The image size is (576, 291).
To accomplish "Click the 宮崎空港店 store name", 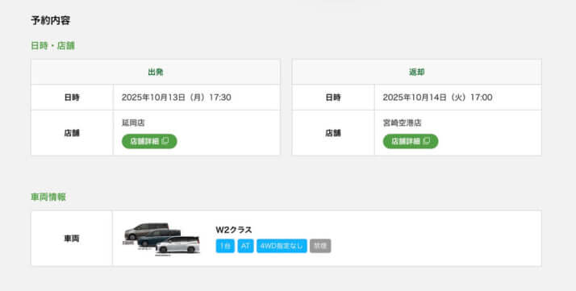I will 402,123.
